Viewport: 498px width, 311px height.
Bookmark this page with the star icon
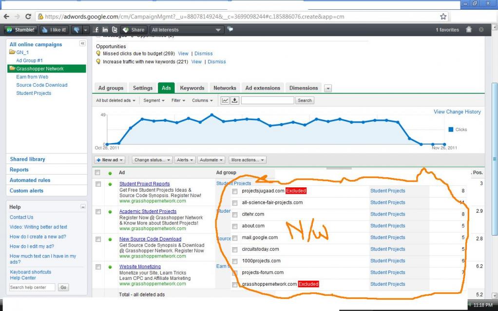pos(443,17)
